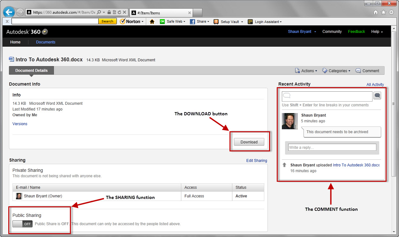
Task: Click the 'Owned by Me' text
Action: (x=25, y=115)
